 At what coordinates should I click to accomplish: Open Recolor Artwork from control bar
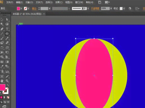(x=130, y=9)
